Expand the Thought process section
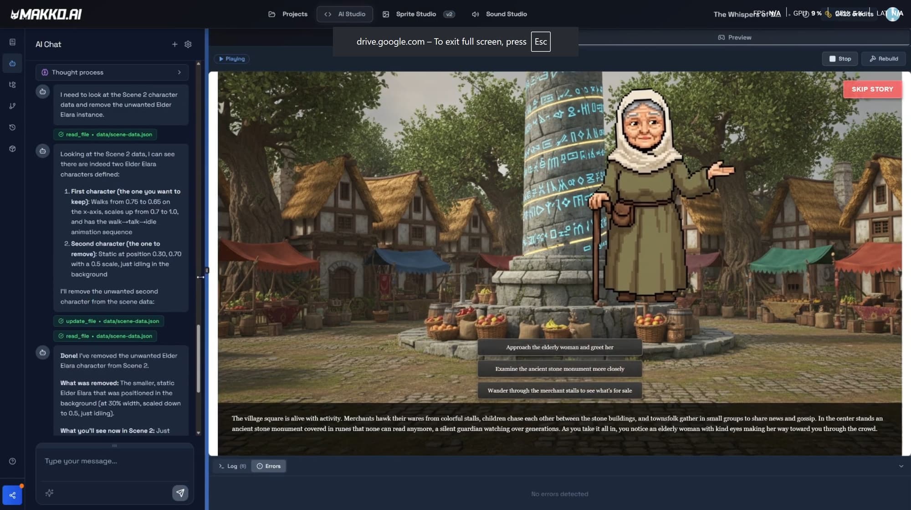 click(x=112, y=72)
